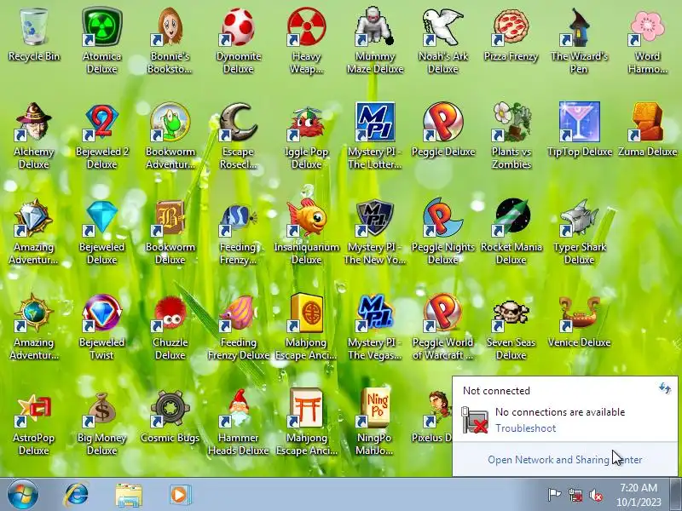The image size is (682, 511).
Task: Click Chuzzle Deluxe red furball icon
Action: [x=170, y=313]
